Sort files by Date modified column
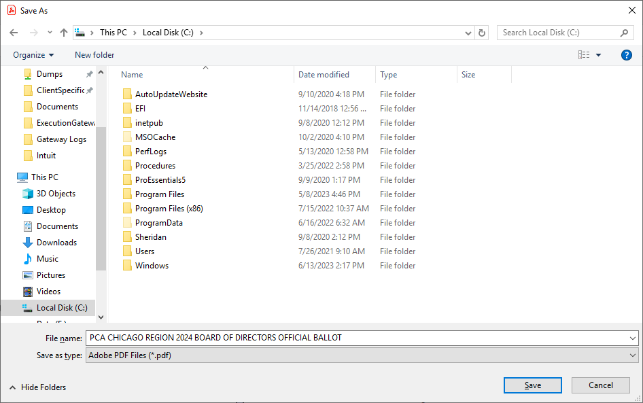The height and width of the screenshot is (403, 643). pyautogui.click(x=324, y=75)
